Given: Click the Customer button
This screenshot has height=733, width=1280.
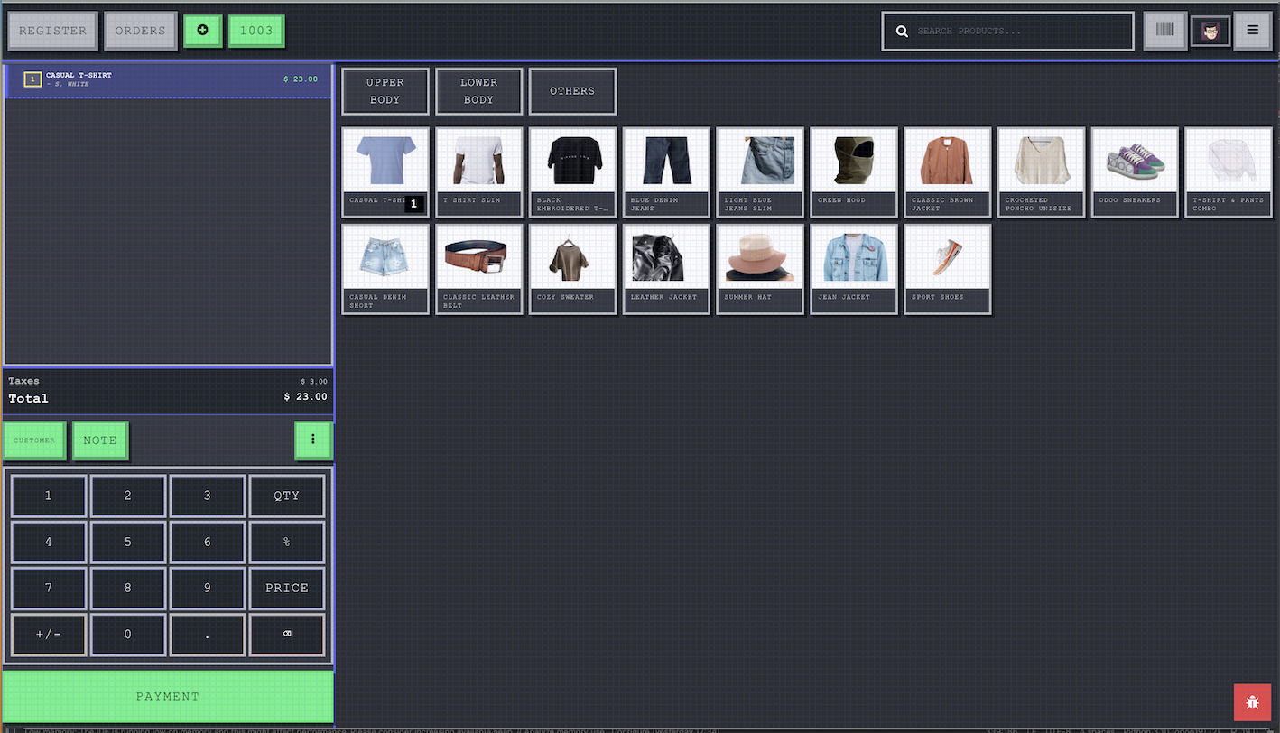Looking at the screenshot, I should click(x=34, y=441).
